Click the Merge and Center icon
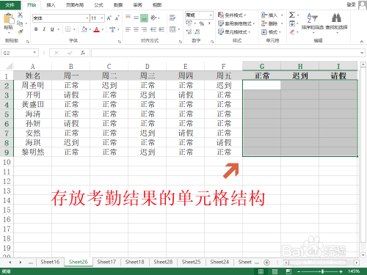This screenshot has width=367, height=275. click(x=172, y=29)
